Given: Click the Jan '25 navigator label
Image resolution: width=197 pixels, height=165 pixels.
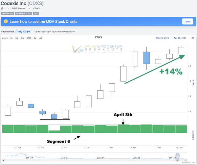Looking at the screenshot, I should pos(137,158).
